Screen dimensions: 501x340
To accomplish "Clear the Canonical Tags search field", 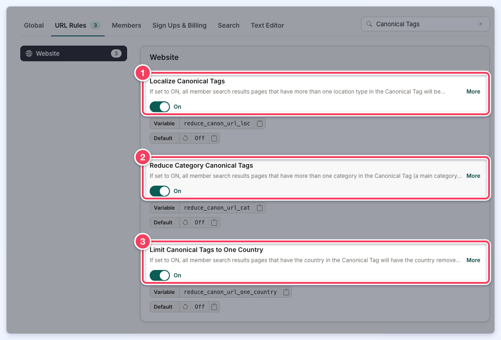I will tap(481, 24).
